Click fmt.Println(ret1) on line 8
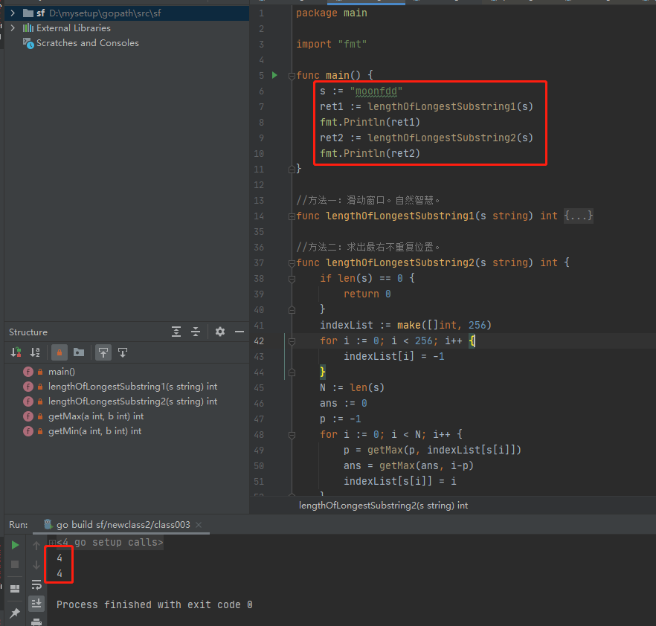 click(370, 123)
